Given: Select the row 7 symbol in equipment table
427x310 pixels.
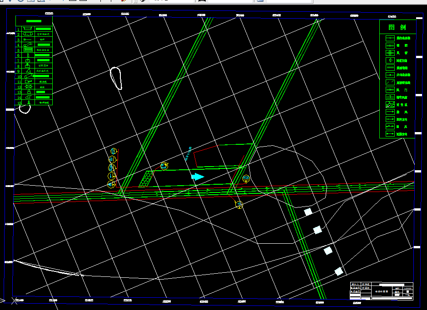Looking at the screenshot, I should click(28, 60).
